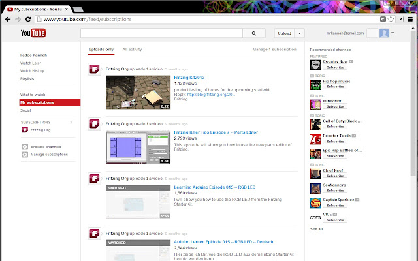Expand the account dropdown arrow
The image size is (418, 261).
[x=393, y=33]
